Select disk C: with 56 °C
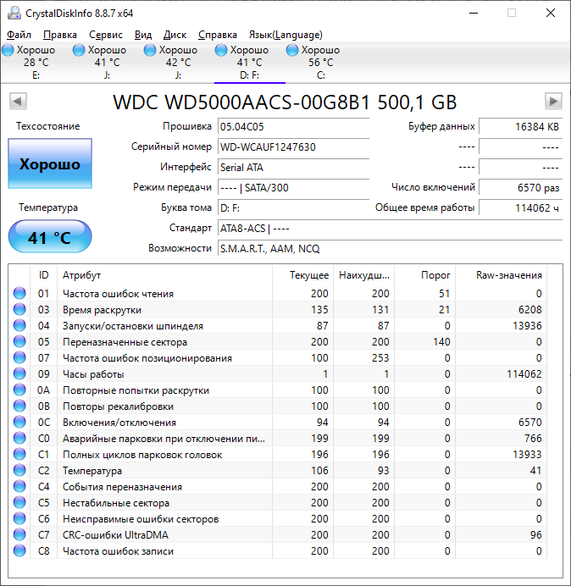This screenshot has width=571, height=586. [x=320, y=62]
